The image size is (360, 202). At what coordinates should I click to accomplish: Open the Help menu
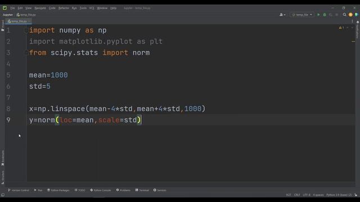click(x=113, y=8)
